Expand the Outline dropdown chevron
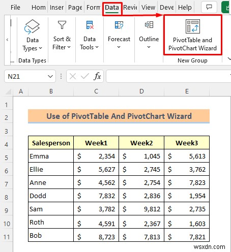This screenshot has width=231, height=252. coord(149,47)
